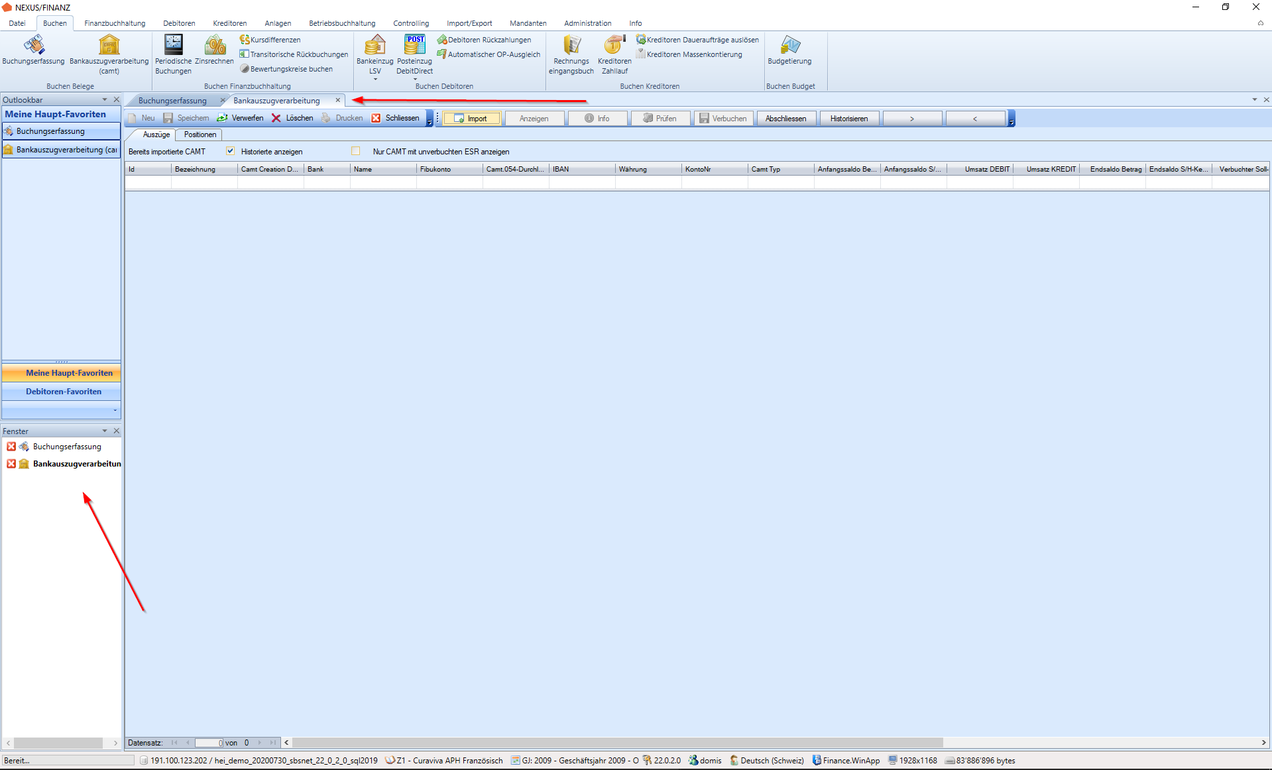
Task: Click the Speichern toolbar button
Action: 186,118
